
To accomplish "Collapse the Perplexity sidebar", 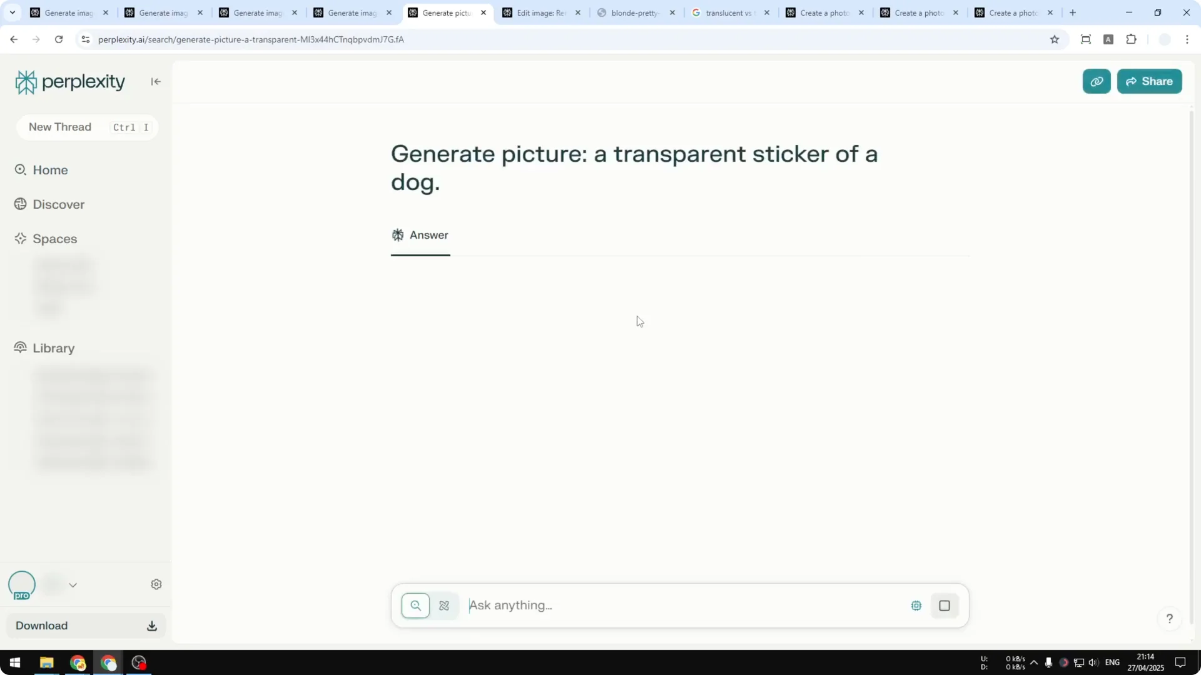I will (x=156, y=81).
